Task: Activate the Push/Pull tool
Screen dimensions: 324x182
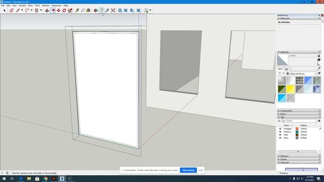Action: tap(47, 10)
